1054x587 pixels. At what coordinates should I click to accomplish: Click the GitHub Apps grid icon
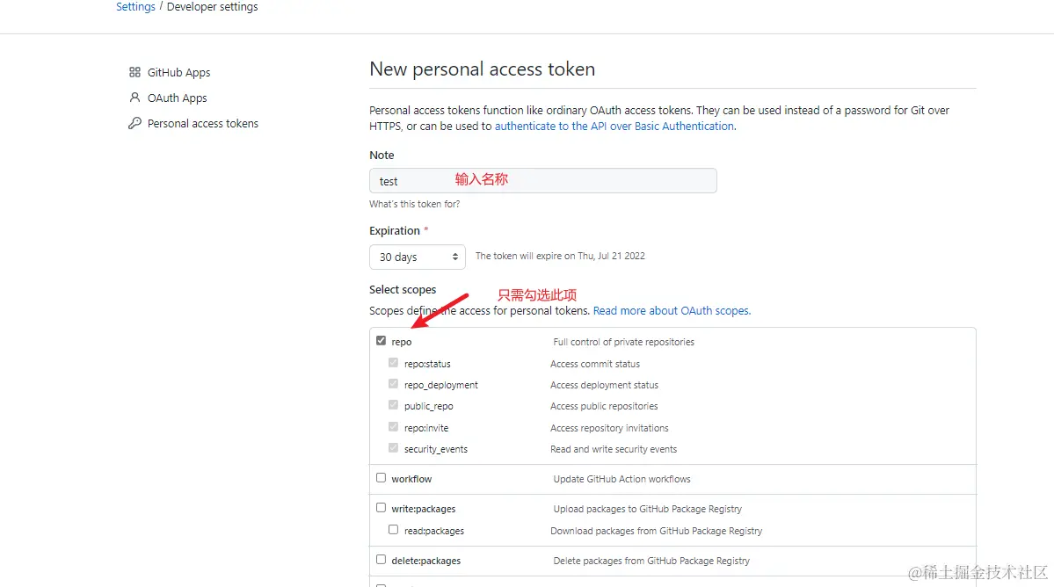(x=134, y=72)
